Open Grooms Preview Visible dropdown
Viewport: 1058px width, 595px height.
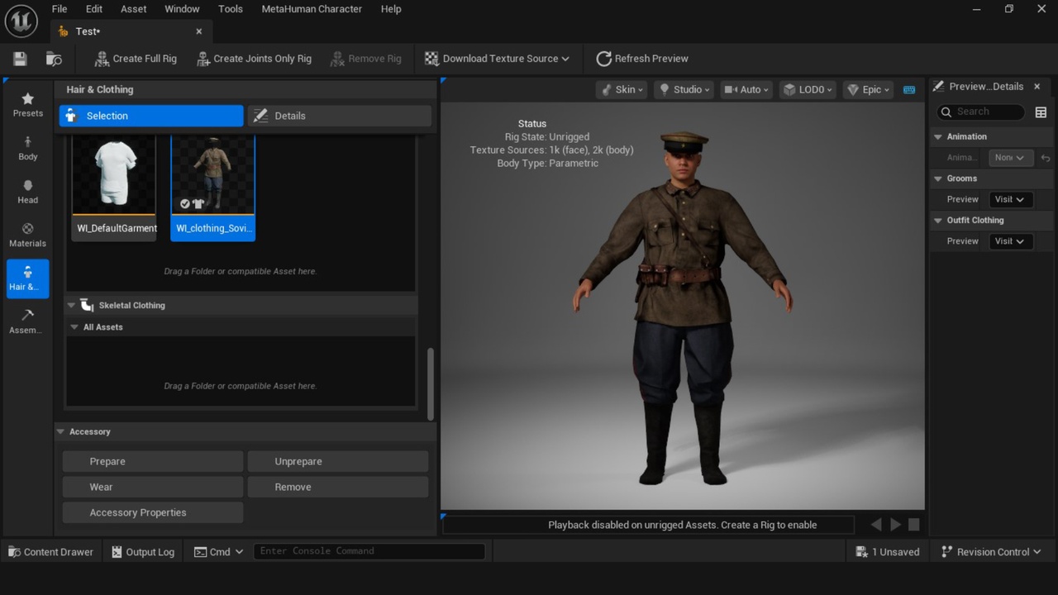[1010, 199]
